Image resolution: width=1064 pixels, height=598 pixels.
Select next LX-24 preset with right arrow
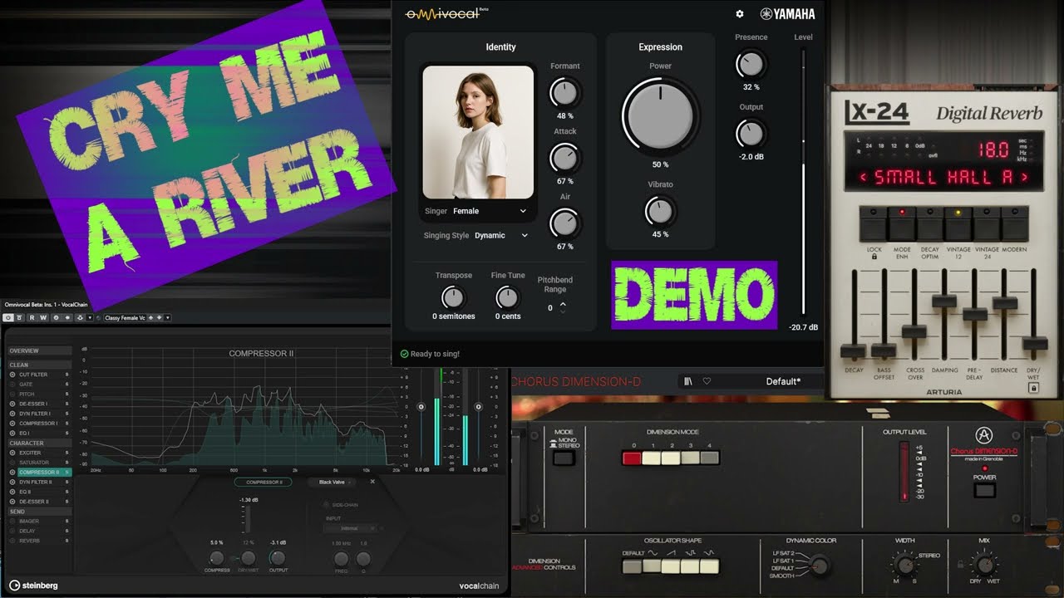[1024, 177]
